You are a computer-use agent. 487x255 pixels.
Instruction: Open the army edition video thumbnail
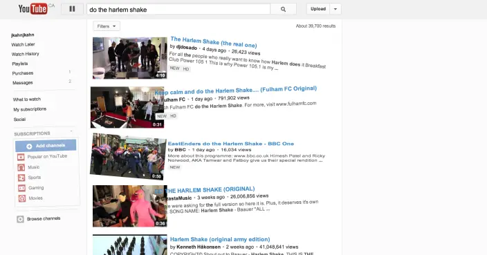130,245
